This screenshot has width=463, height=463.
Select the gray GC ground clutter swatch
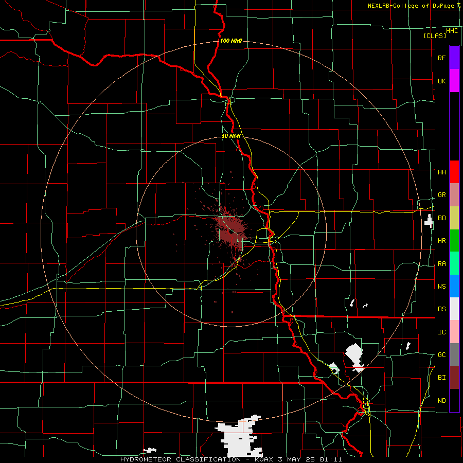pos(454,354)
